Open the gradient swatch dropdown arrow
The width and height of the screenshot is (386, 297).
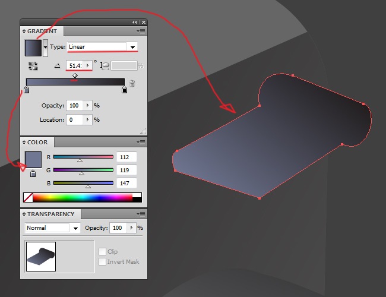coord(45,48)
